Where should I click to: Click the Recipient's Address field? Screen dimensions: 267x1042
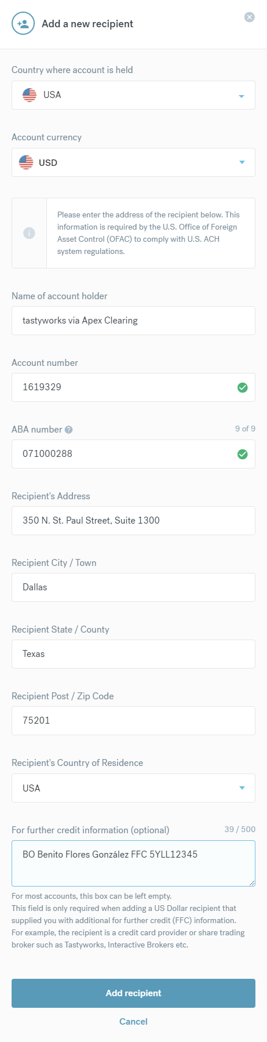133,521
